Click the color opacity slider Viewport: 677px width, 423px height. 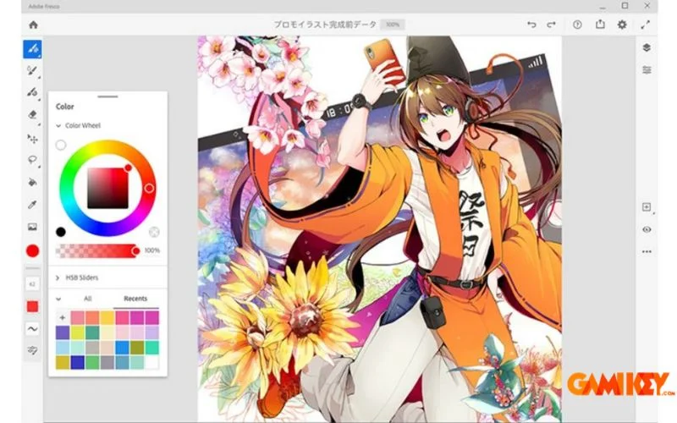pos(95,250)
